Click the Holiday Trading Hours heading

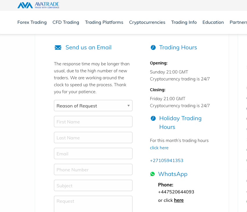180,123
